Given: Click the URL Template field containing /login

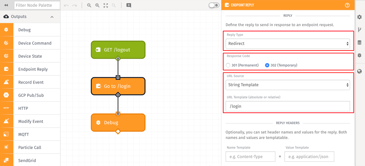Looking at the screenshot, I should (x=288, y=106).
